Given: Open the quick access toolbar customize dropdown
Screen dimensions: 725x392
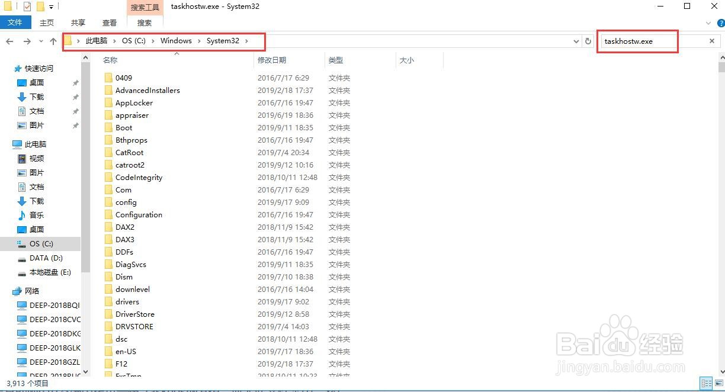Looking at the screenshot, I should (51, 6).
